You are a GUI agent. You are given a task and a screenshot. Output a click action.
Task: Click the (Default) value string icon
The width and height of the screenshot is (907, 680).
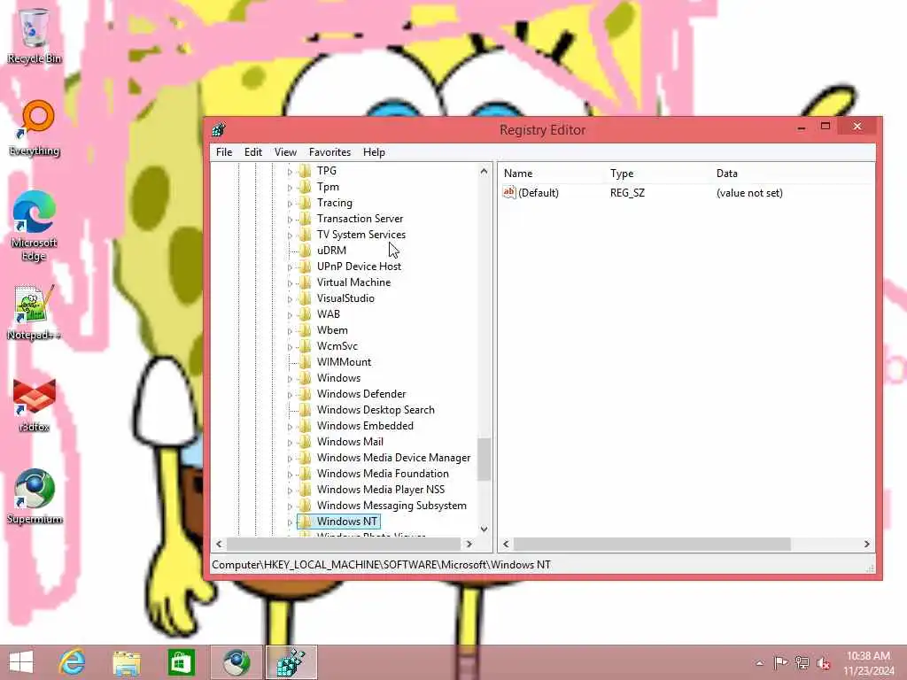point(509,192)
